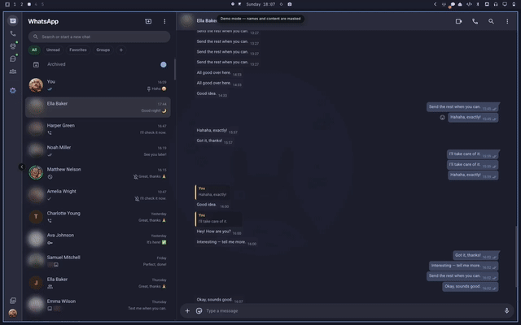The height and width of the screenshot is (325, 521).
Task: Click the code brackets icon in system tray
Action: (469, 4)
